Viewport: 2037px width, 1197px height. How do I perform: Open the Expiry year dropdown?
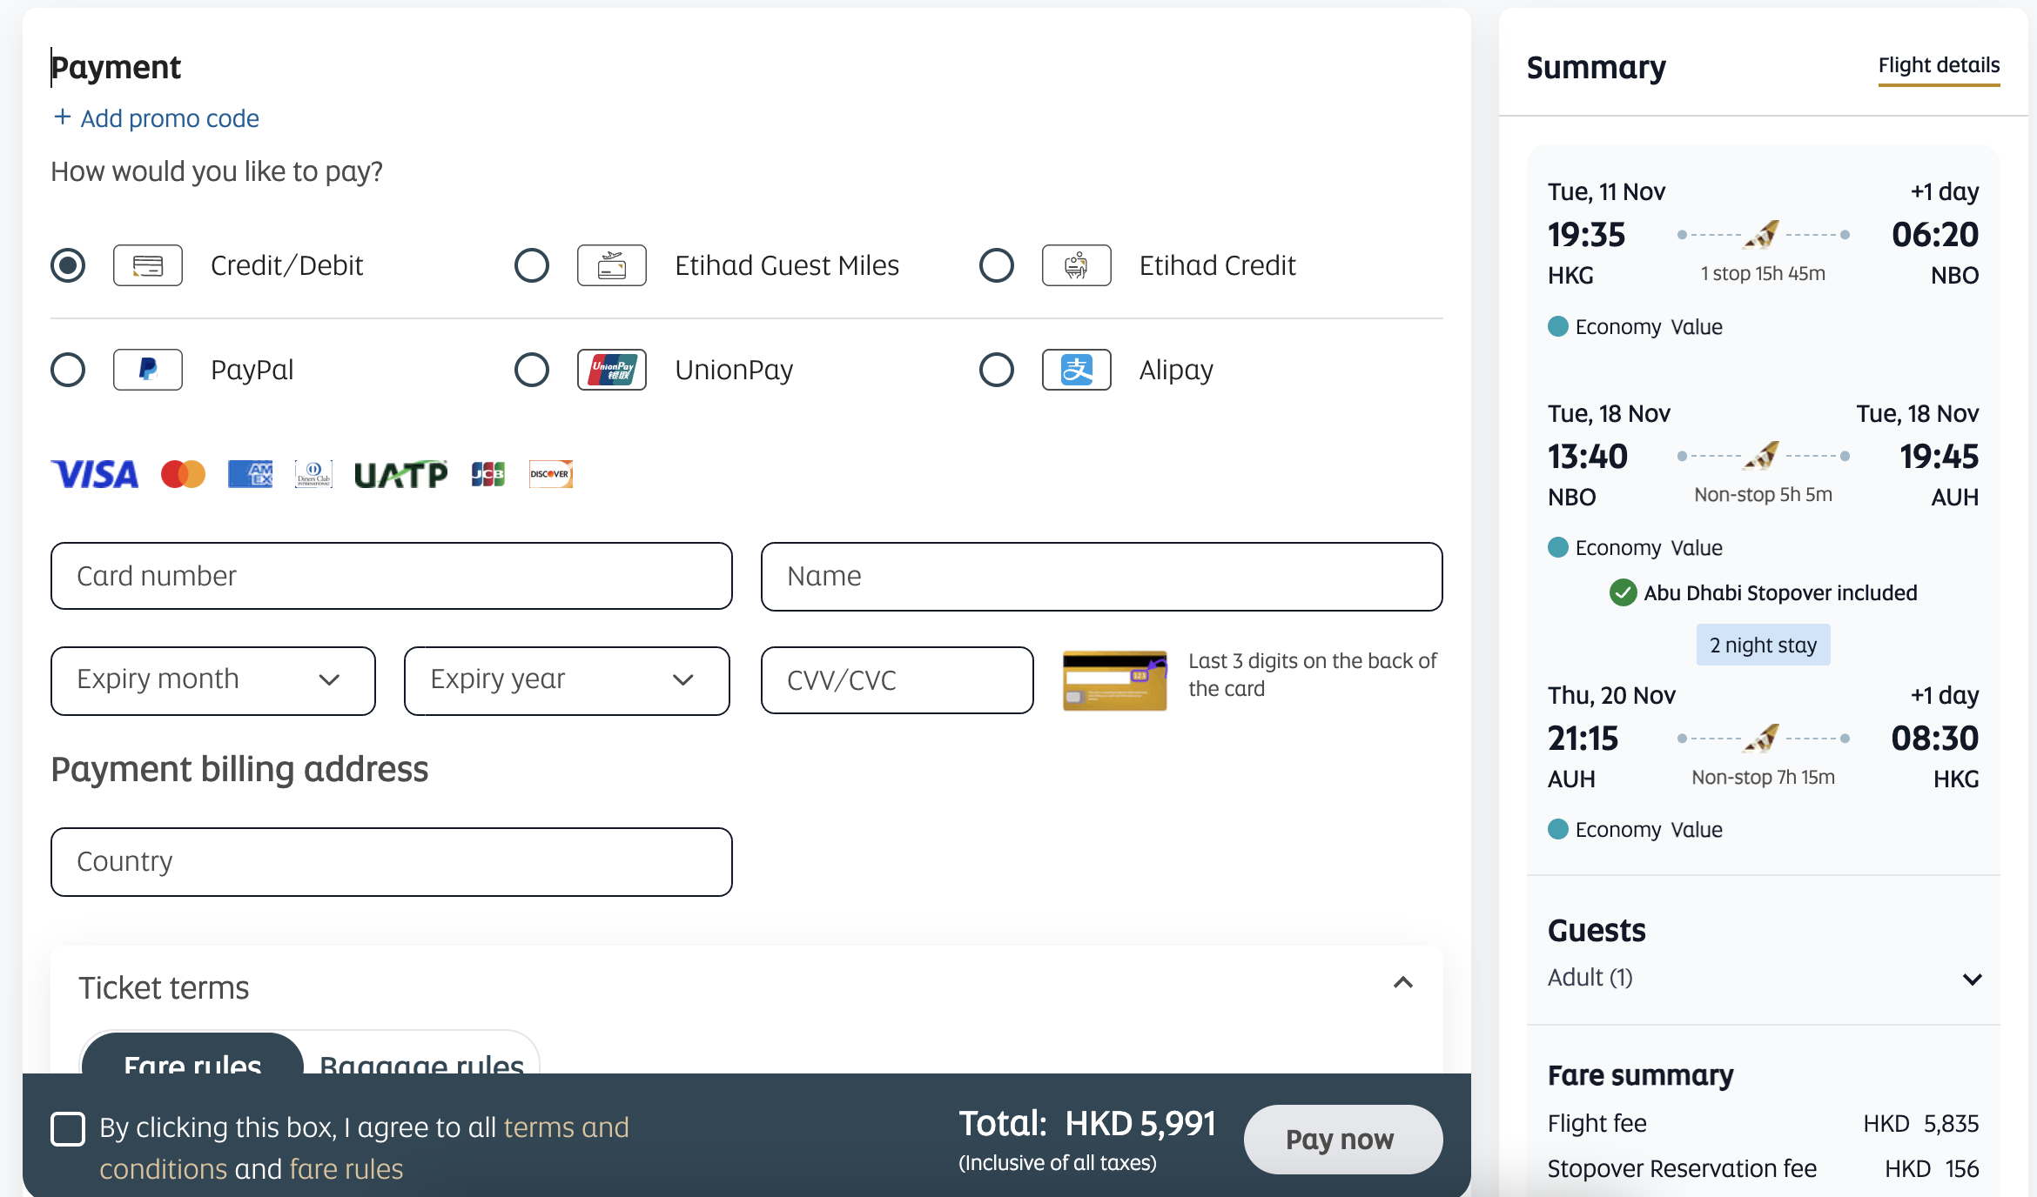point(567,680)
